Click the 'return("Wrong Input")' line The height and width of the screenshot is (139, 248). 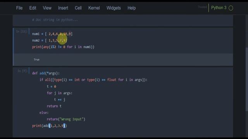66,119
